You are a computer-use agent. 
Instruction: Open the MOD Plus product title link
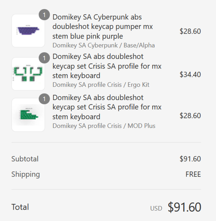pos(105,107)
